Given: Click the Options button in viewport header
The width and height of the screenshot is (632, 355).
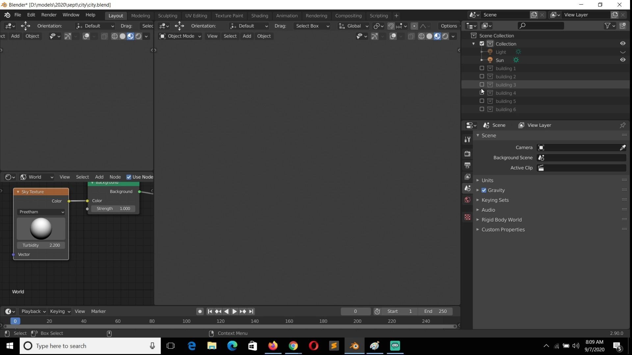Looking at the screenshot, I should click(x=449, y=26).
